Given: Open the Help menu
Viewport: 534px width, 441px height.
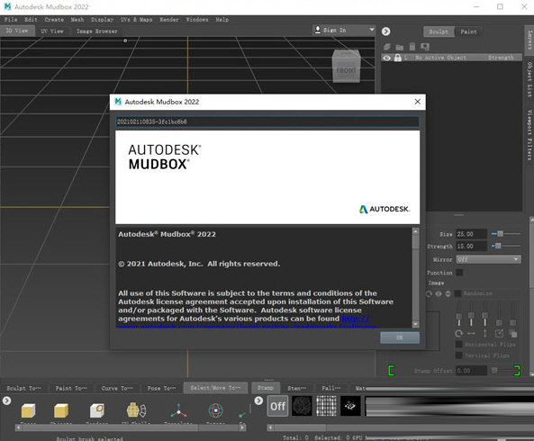Looking at the screenshot, I should click(222, 20).
